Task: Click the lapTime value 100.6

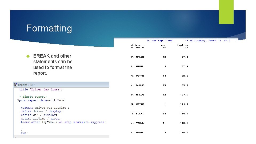Action: [184, 95]
